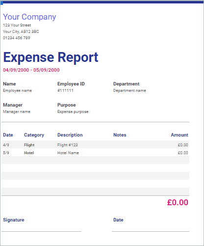204x246 pixels.
Task: Select the date range 04/09/2000 - 05/09/2000
Action: click(x=31, y=70)
